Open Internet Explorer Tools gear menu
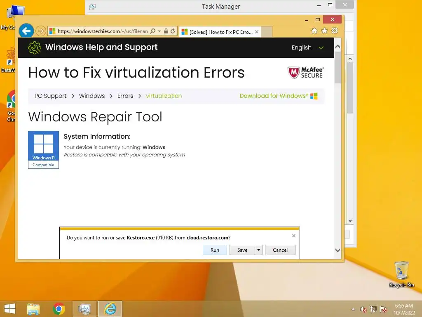 335,31
